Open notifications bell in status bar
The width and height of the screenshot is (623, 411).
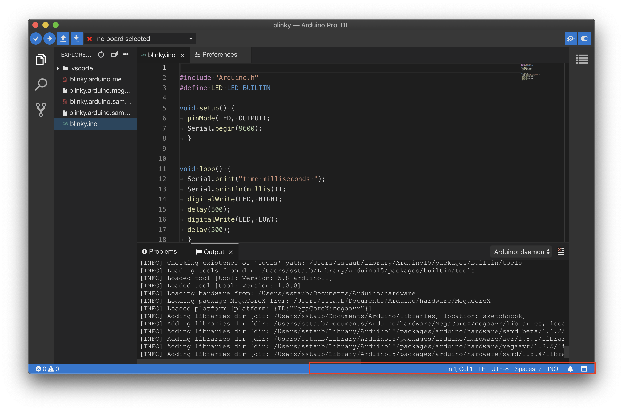tap(570, 369)
